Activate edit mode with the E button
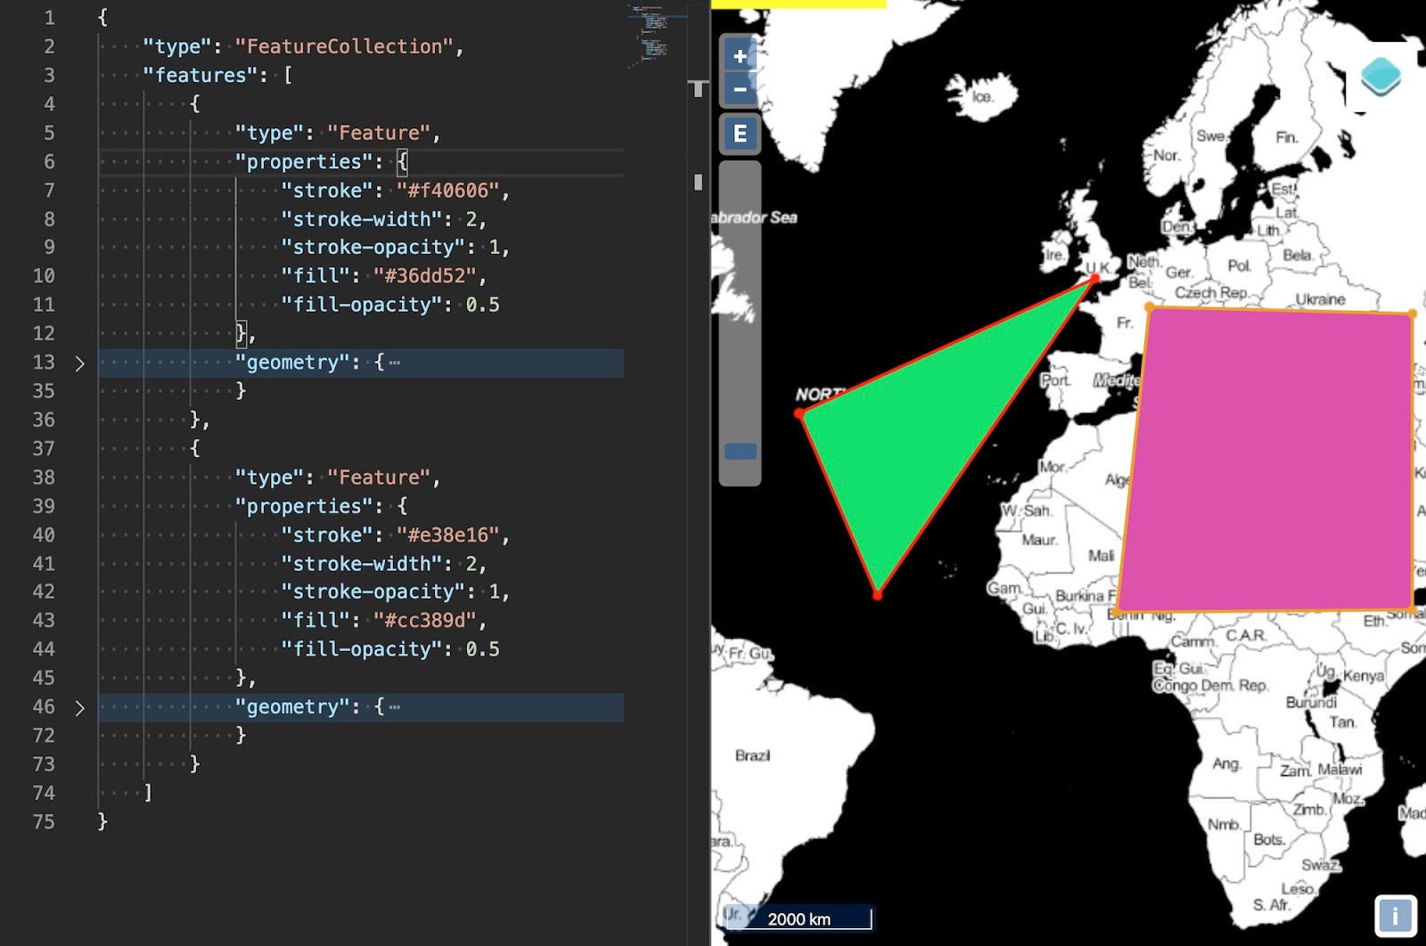This screenshot has width=1426, height=946. pyautogui.click(x=739, y=133)
